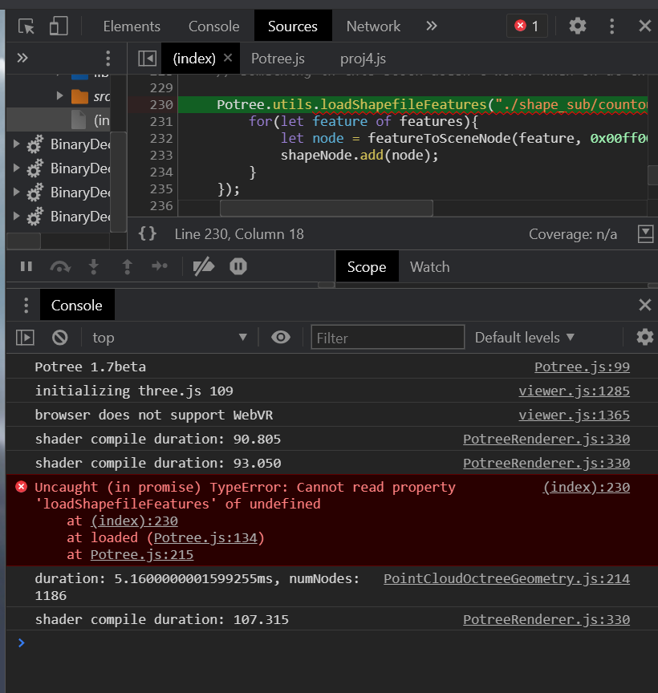This screenshot has height=693, width=658.
Task: Toggle the device toolbar
Action: pyautogui.click(x=57, y=26)
